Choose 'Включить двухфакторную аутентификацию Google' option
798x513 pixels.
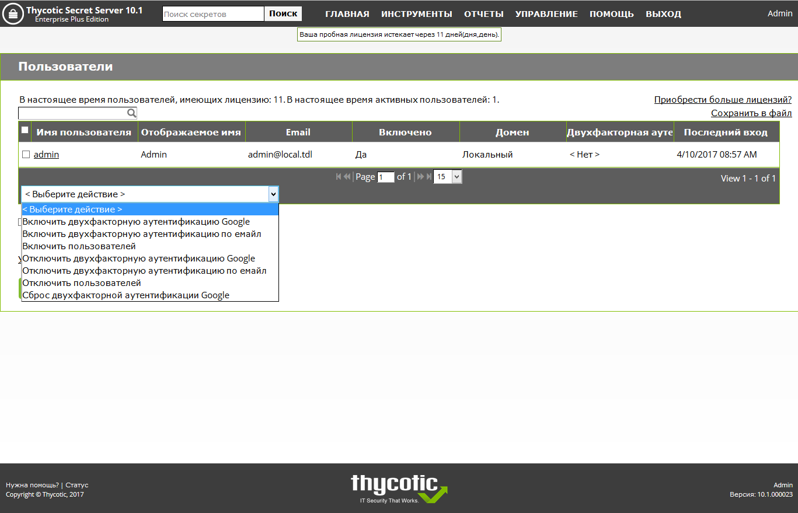pyautogui.click(x=150, y=222)
